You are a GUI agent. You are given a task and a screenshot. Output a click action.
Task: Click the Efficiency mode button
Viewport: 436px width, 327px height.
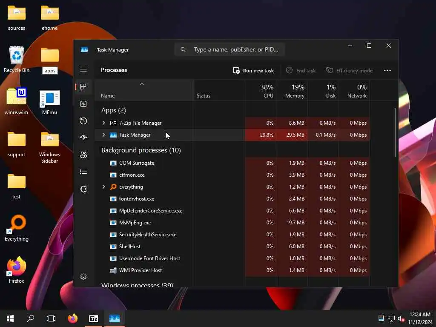[x=349, y=71]
